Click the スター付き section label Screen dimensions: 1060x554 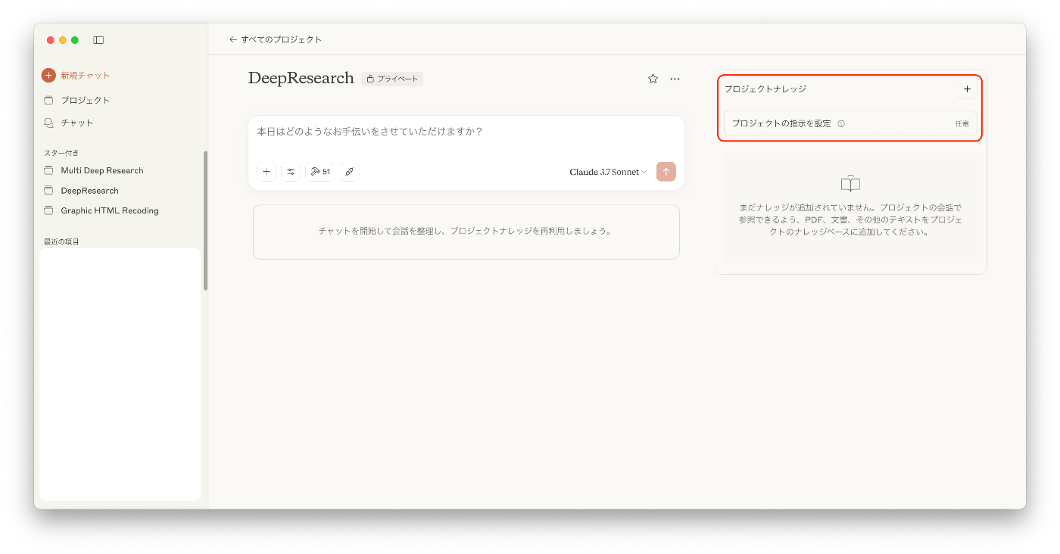point(61,153)
